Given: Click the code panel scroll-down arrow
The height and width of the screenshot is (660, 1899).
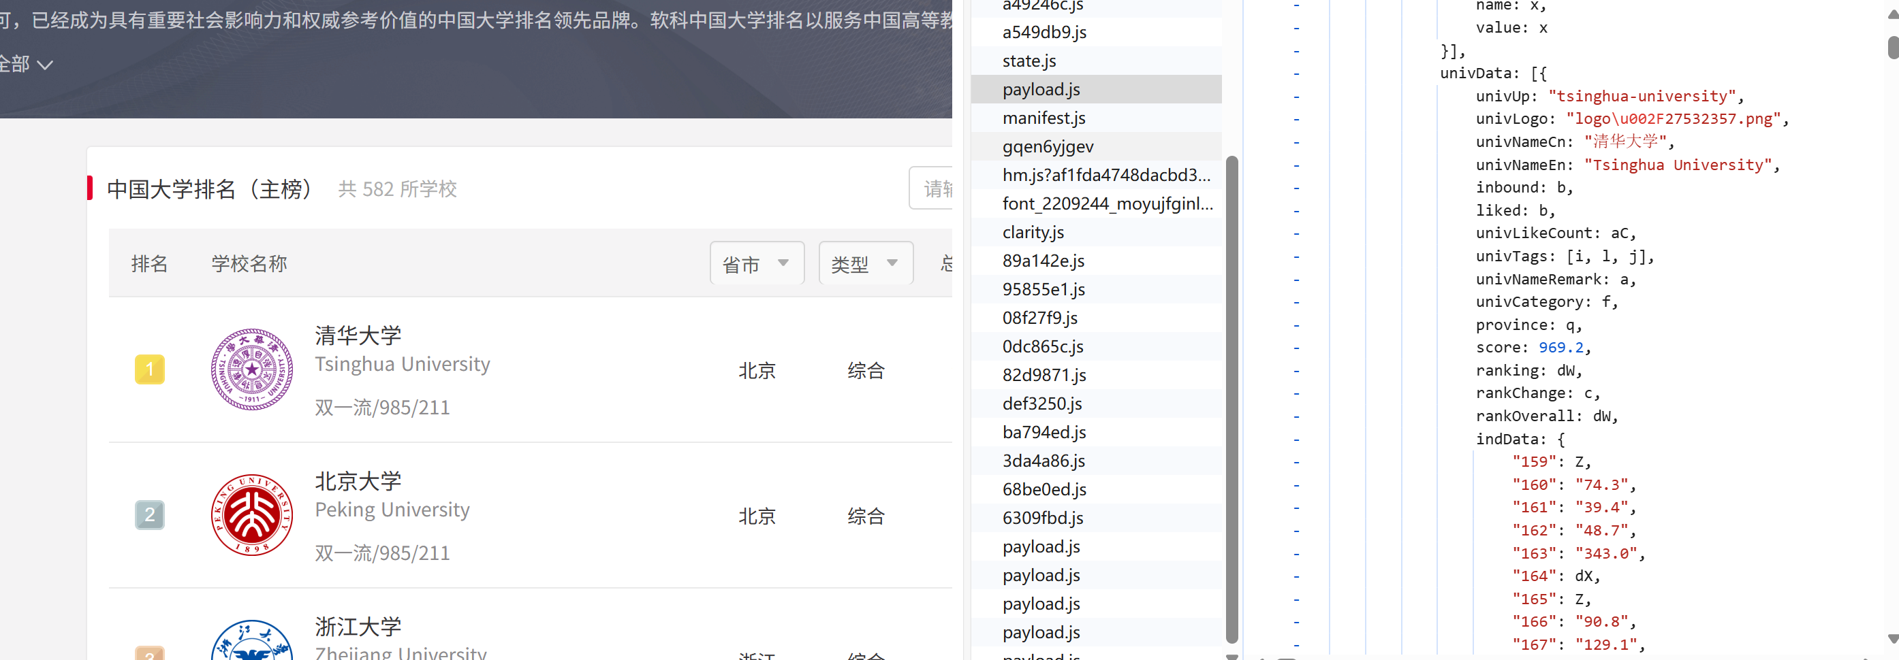Looking at the screenshot, I should tap(1893, 638).
